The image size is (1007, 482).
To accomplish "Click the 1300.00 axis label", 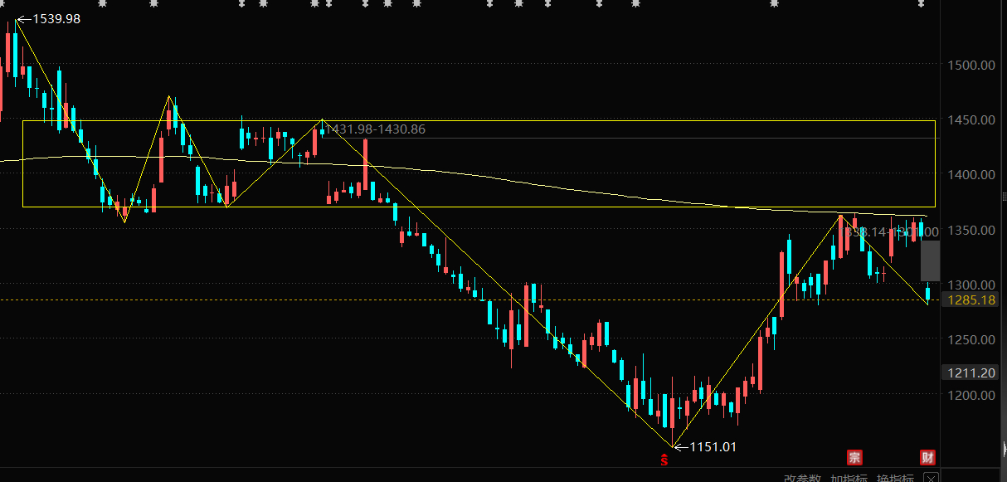I will click(971, 285).
